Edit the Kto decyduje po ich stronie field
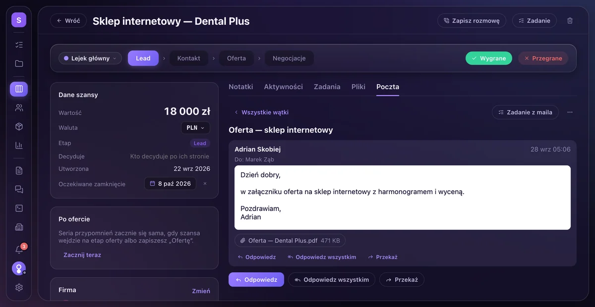595x307 pixels. pos(170,156)
